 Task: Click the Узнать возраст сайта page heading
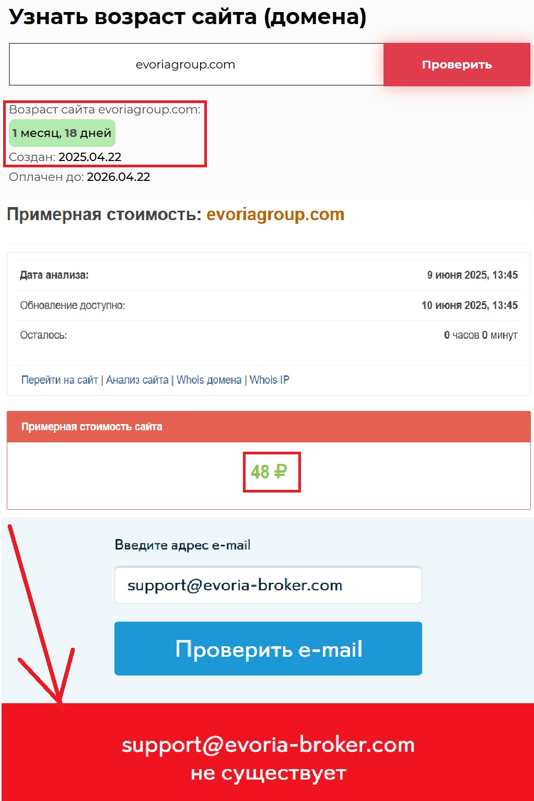pyautogui.click(x=188, y=17)
